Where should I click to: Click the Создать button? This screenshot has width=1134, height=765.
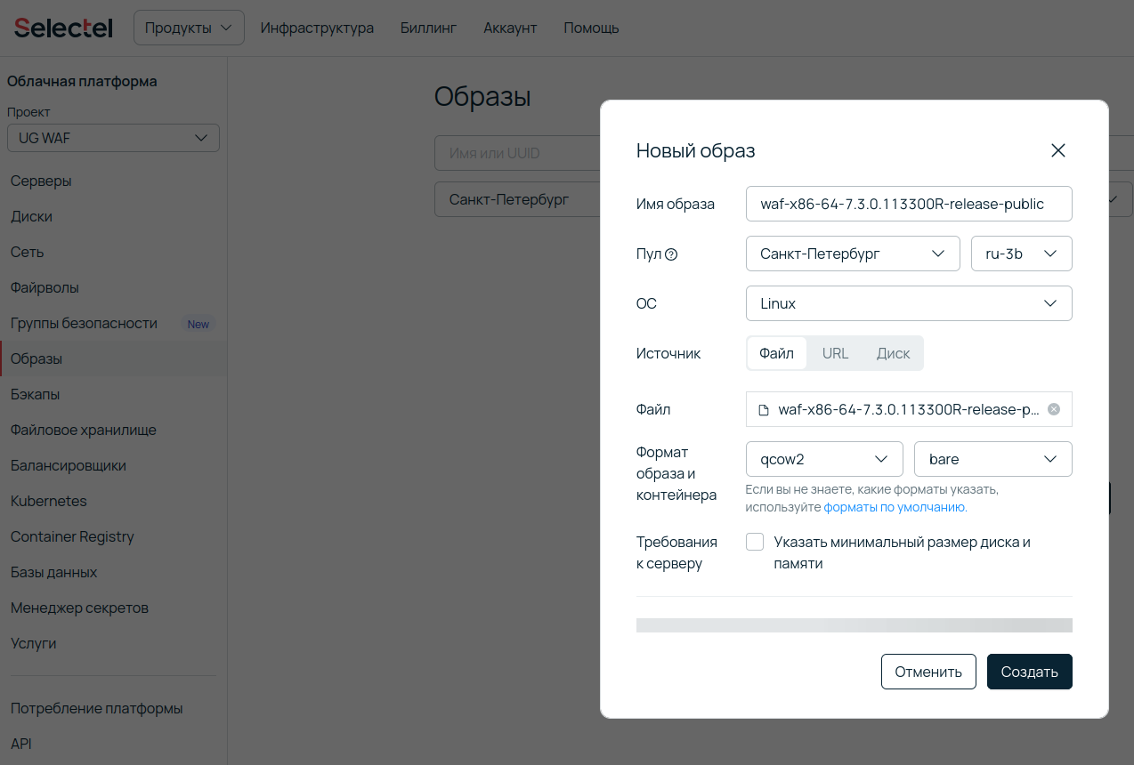point(1029,672)
